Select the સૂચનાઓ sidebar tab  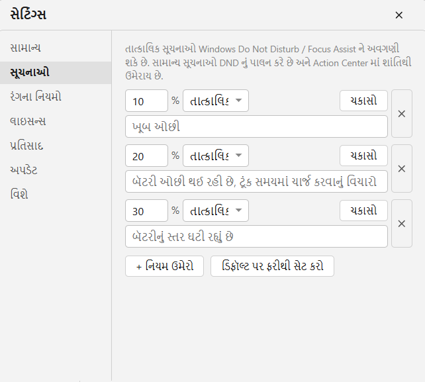pos(56,73)
